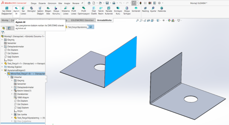
Task: Click the Hakkında info icon
Action: pos(162,9)
